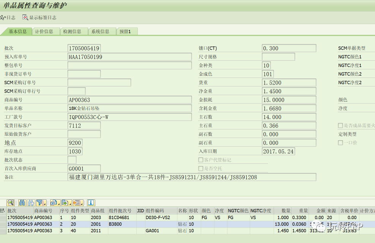This screenshot has width=375, height=243.
Task: Select row selector for sequence 3 row
Action: pyautogui.click(x=3, y=231)
